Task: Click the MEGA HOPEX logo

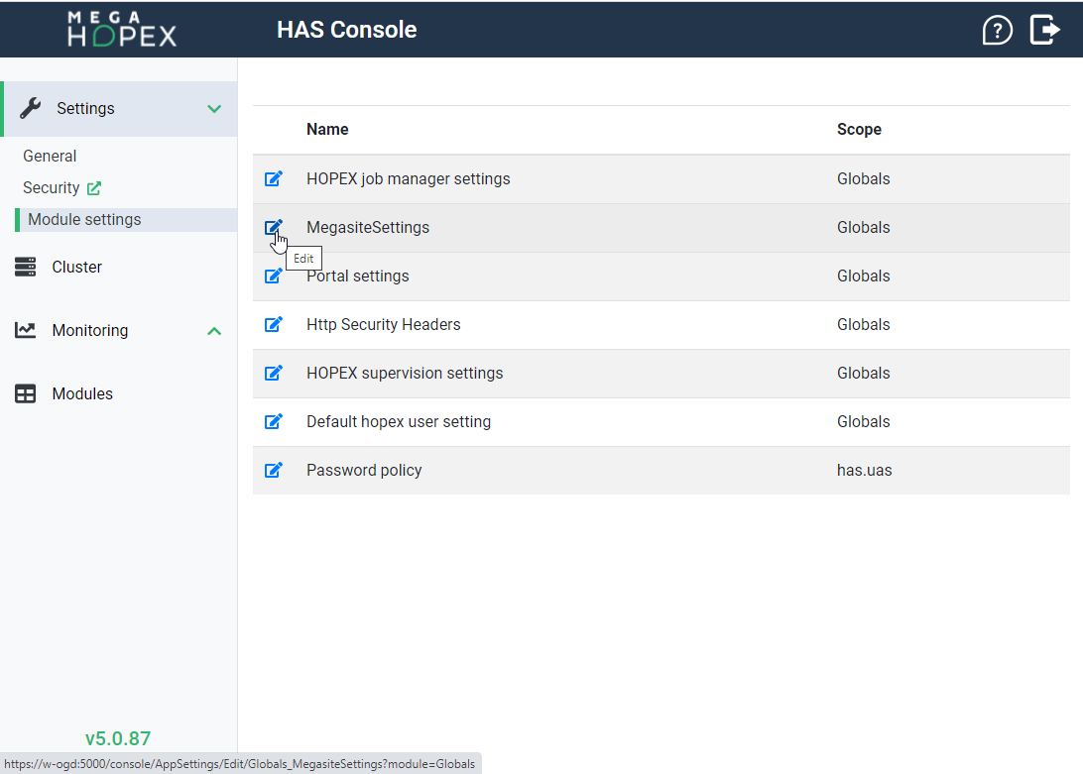Action: 122,30
